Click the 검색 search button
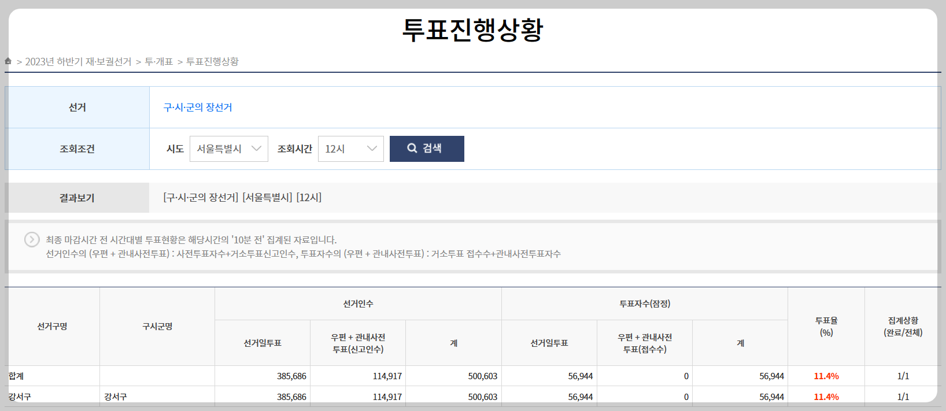This screenshot has width=946, height=411. 427,149
